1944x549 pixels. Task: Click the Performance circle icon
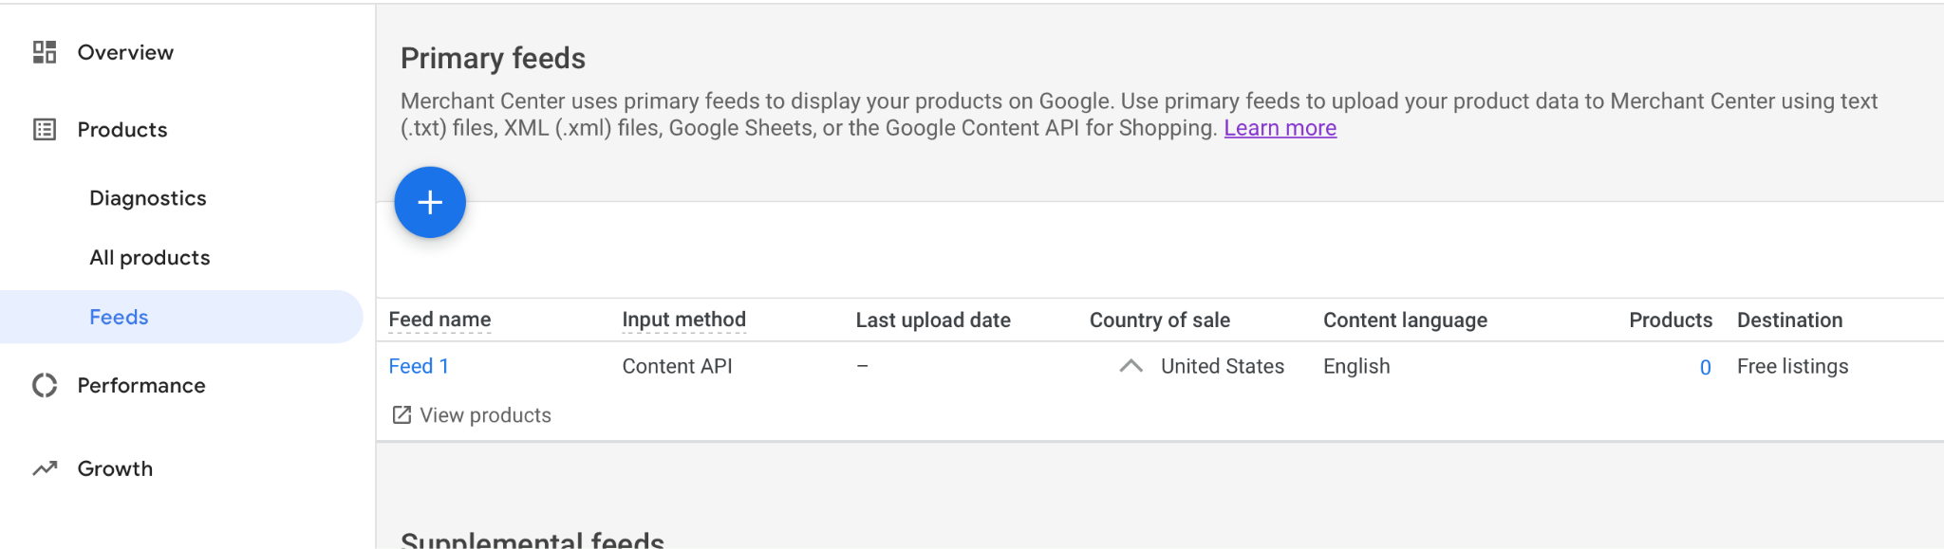(x=45, y=385)
